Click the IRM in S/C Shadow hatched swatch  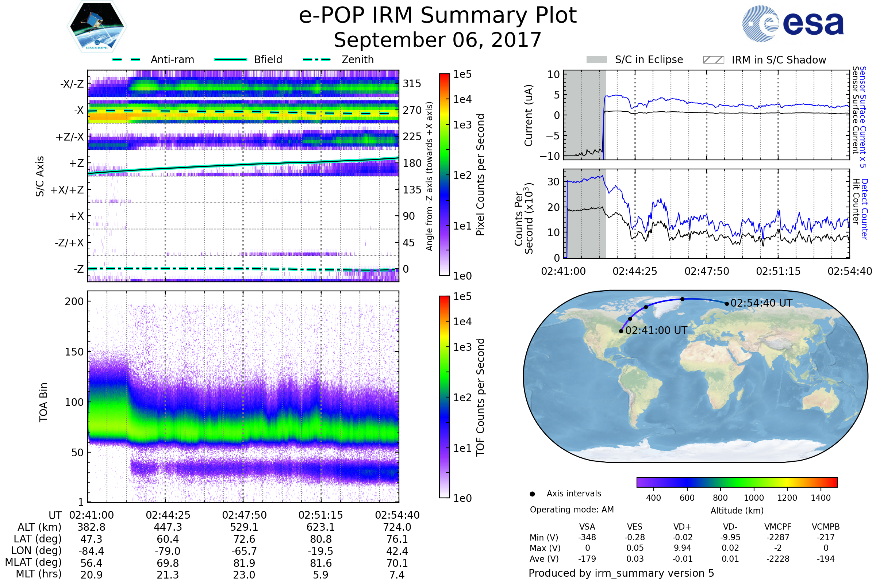click(713, 60)
